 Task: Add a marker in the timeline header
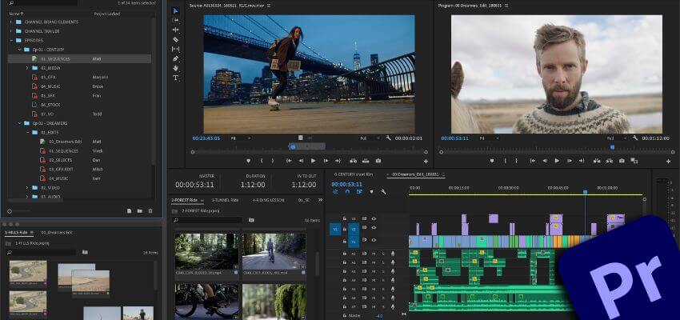[x=371, y=192]
